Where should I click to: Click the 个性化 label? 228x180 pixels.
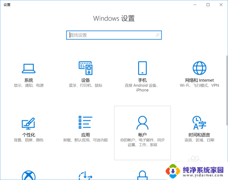click(29, 135)
